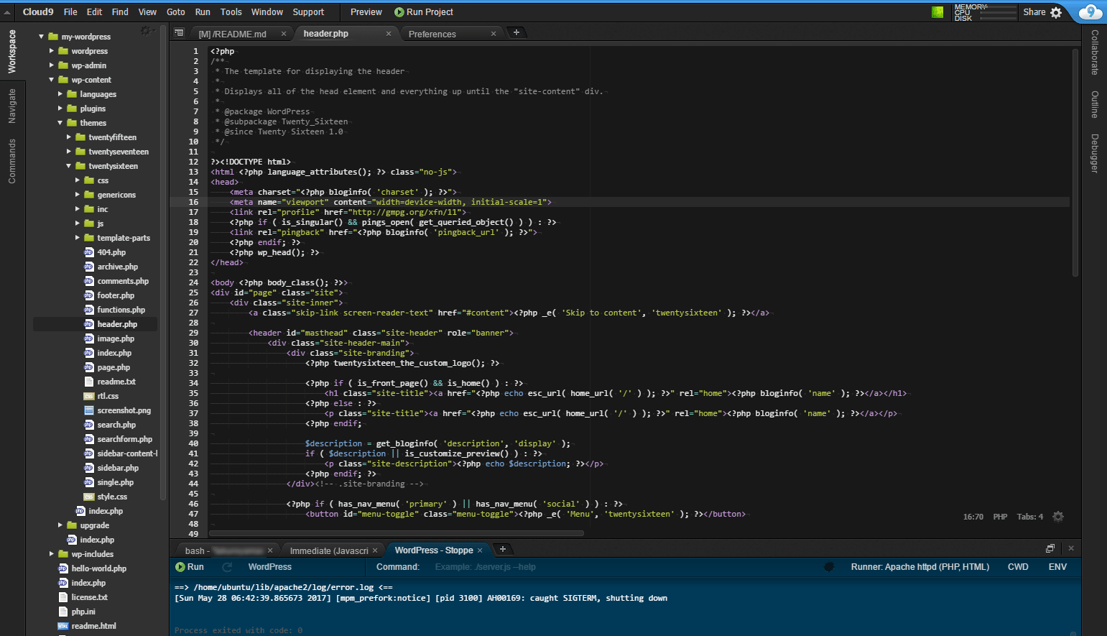Click the editor horizontal scrollbar

(397, 533)
